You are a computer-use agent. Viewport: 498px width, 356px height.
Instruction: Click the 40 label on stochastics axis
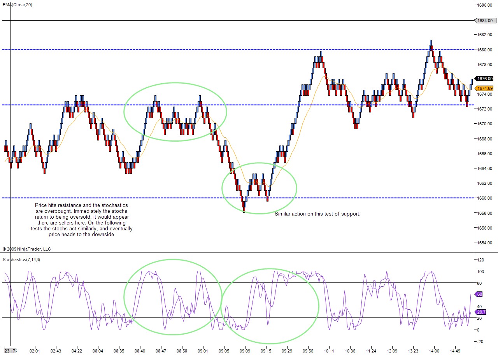pos(479,307)
